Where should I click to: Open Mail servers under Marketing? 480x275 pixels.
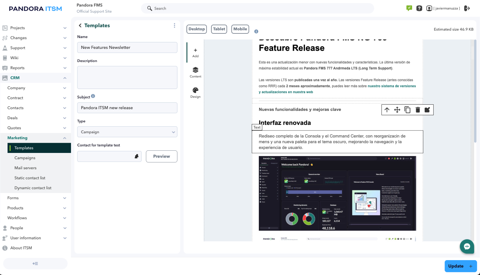click(26, 168)
